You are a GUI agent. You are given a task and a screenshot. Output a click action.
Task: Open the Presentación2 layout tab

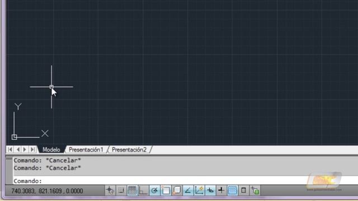coord(129,150)
